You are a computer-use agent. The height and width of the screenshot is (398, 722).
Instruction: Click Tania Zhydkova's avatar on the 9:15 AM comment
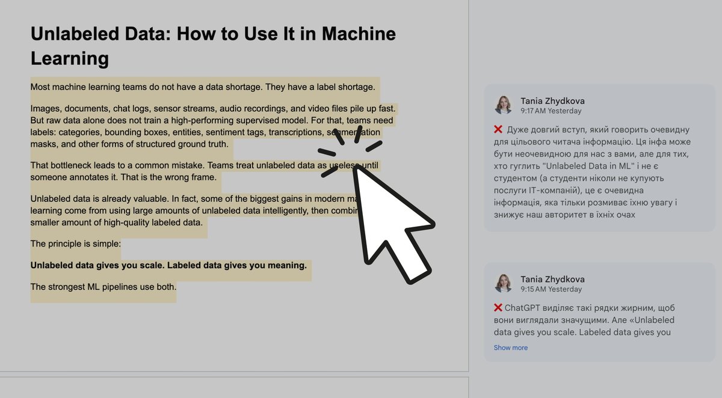(x=503, y=283)
